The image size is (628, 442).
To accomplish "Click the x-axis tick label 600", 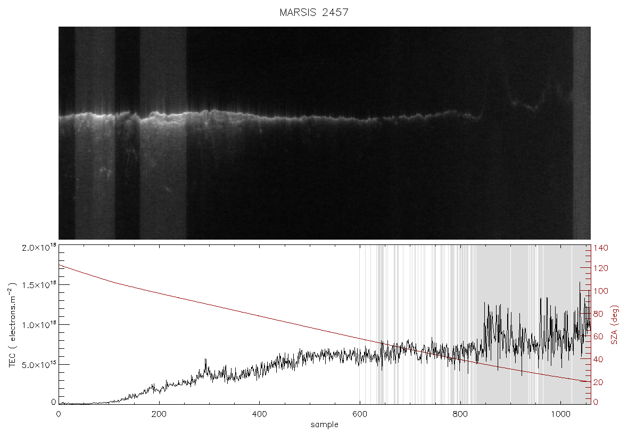I will (x=360, y=414).
